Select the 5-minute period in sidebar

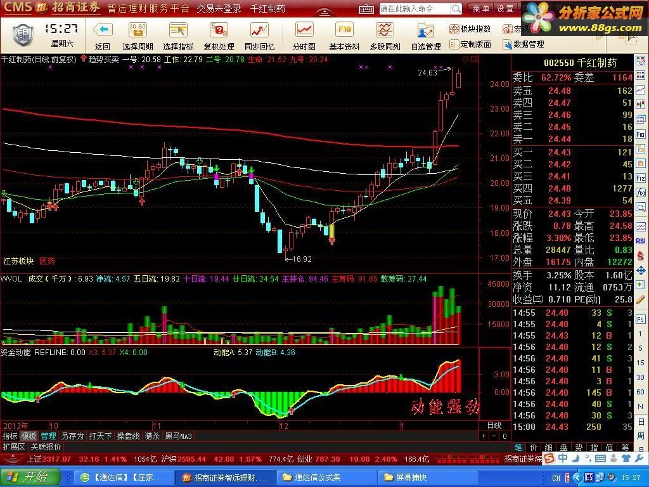click(640, 348)
